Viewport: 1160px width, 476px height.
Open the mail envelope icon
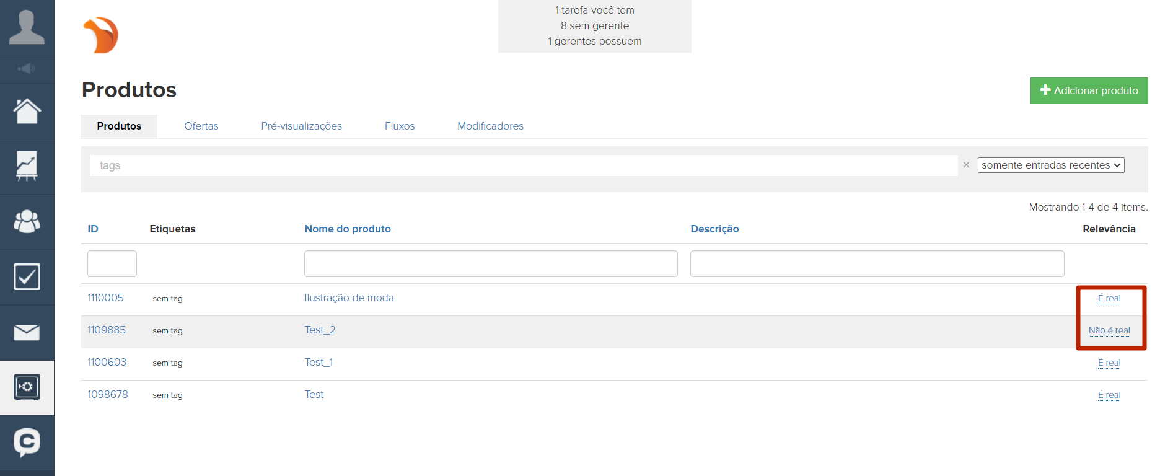pos(27,332)
